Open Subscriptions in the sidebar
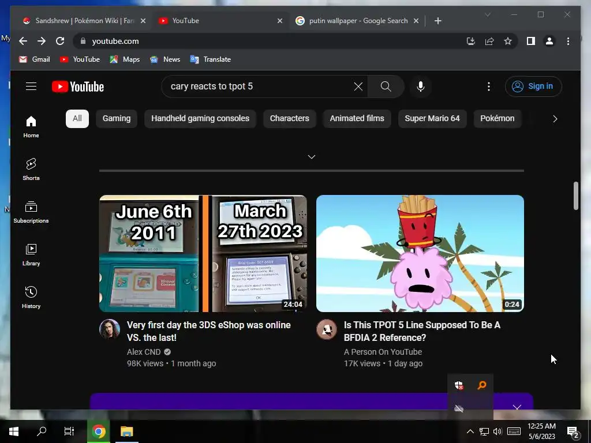The width and height of the screenshot is (591, 443). click(x=31, y=212)
